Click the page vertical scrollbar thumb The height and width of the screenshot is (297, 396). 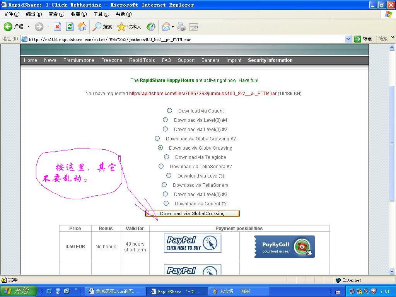pyautogui.click(x=392, y=143)
